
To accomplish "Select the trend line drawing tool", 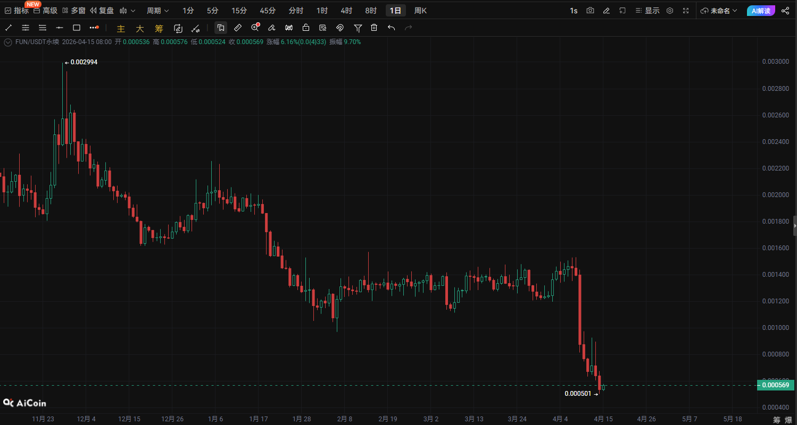I will (x=9, y=28).
